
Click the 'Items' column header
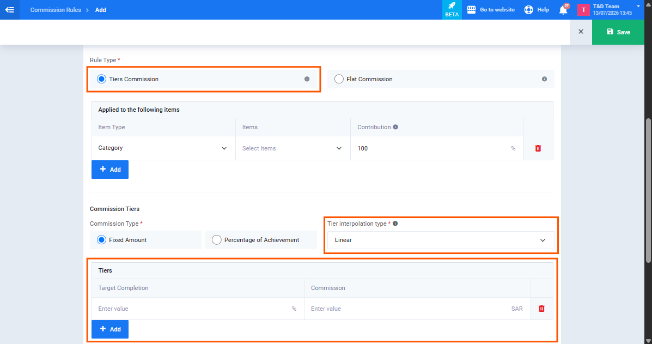point(250,127)
